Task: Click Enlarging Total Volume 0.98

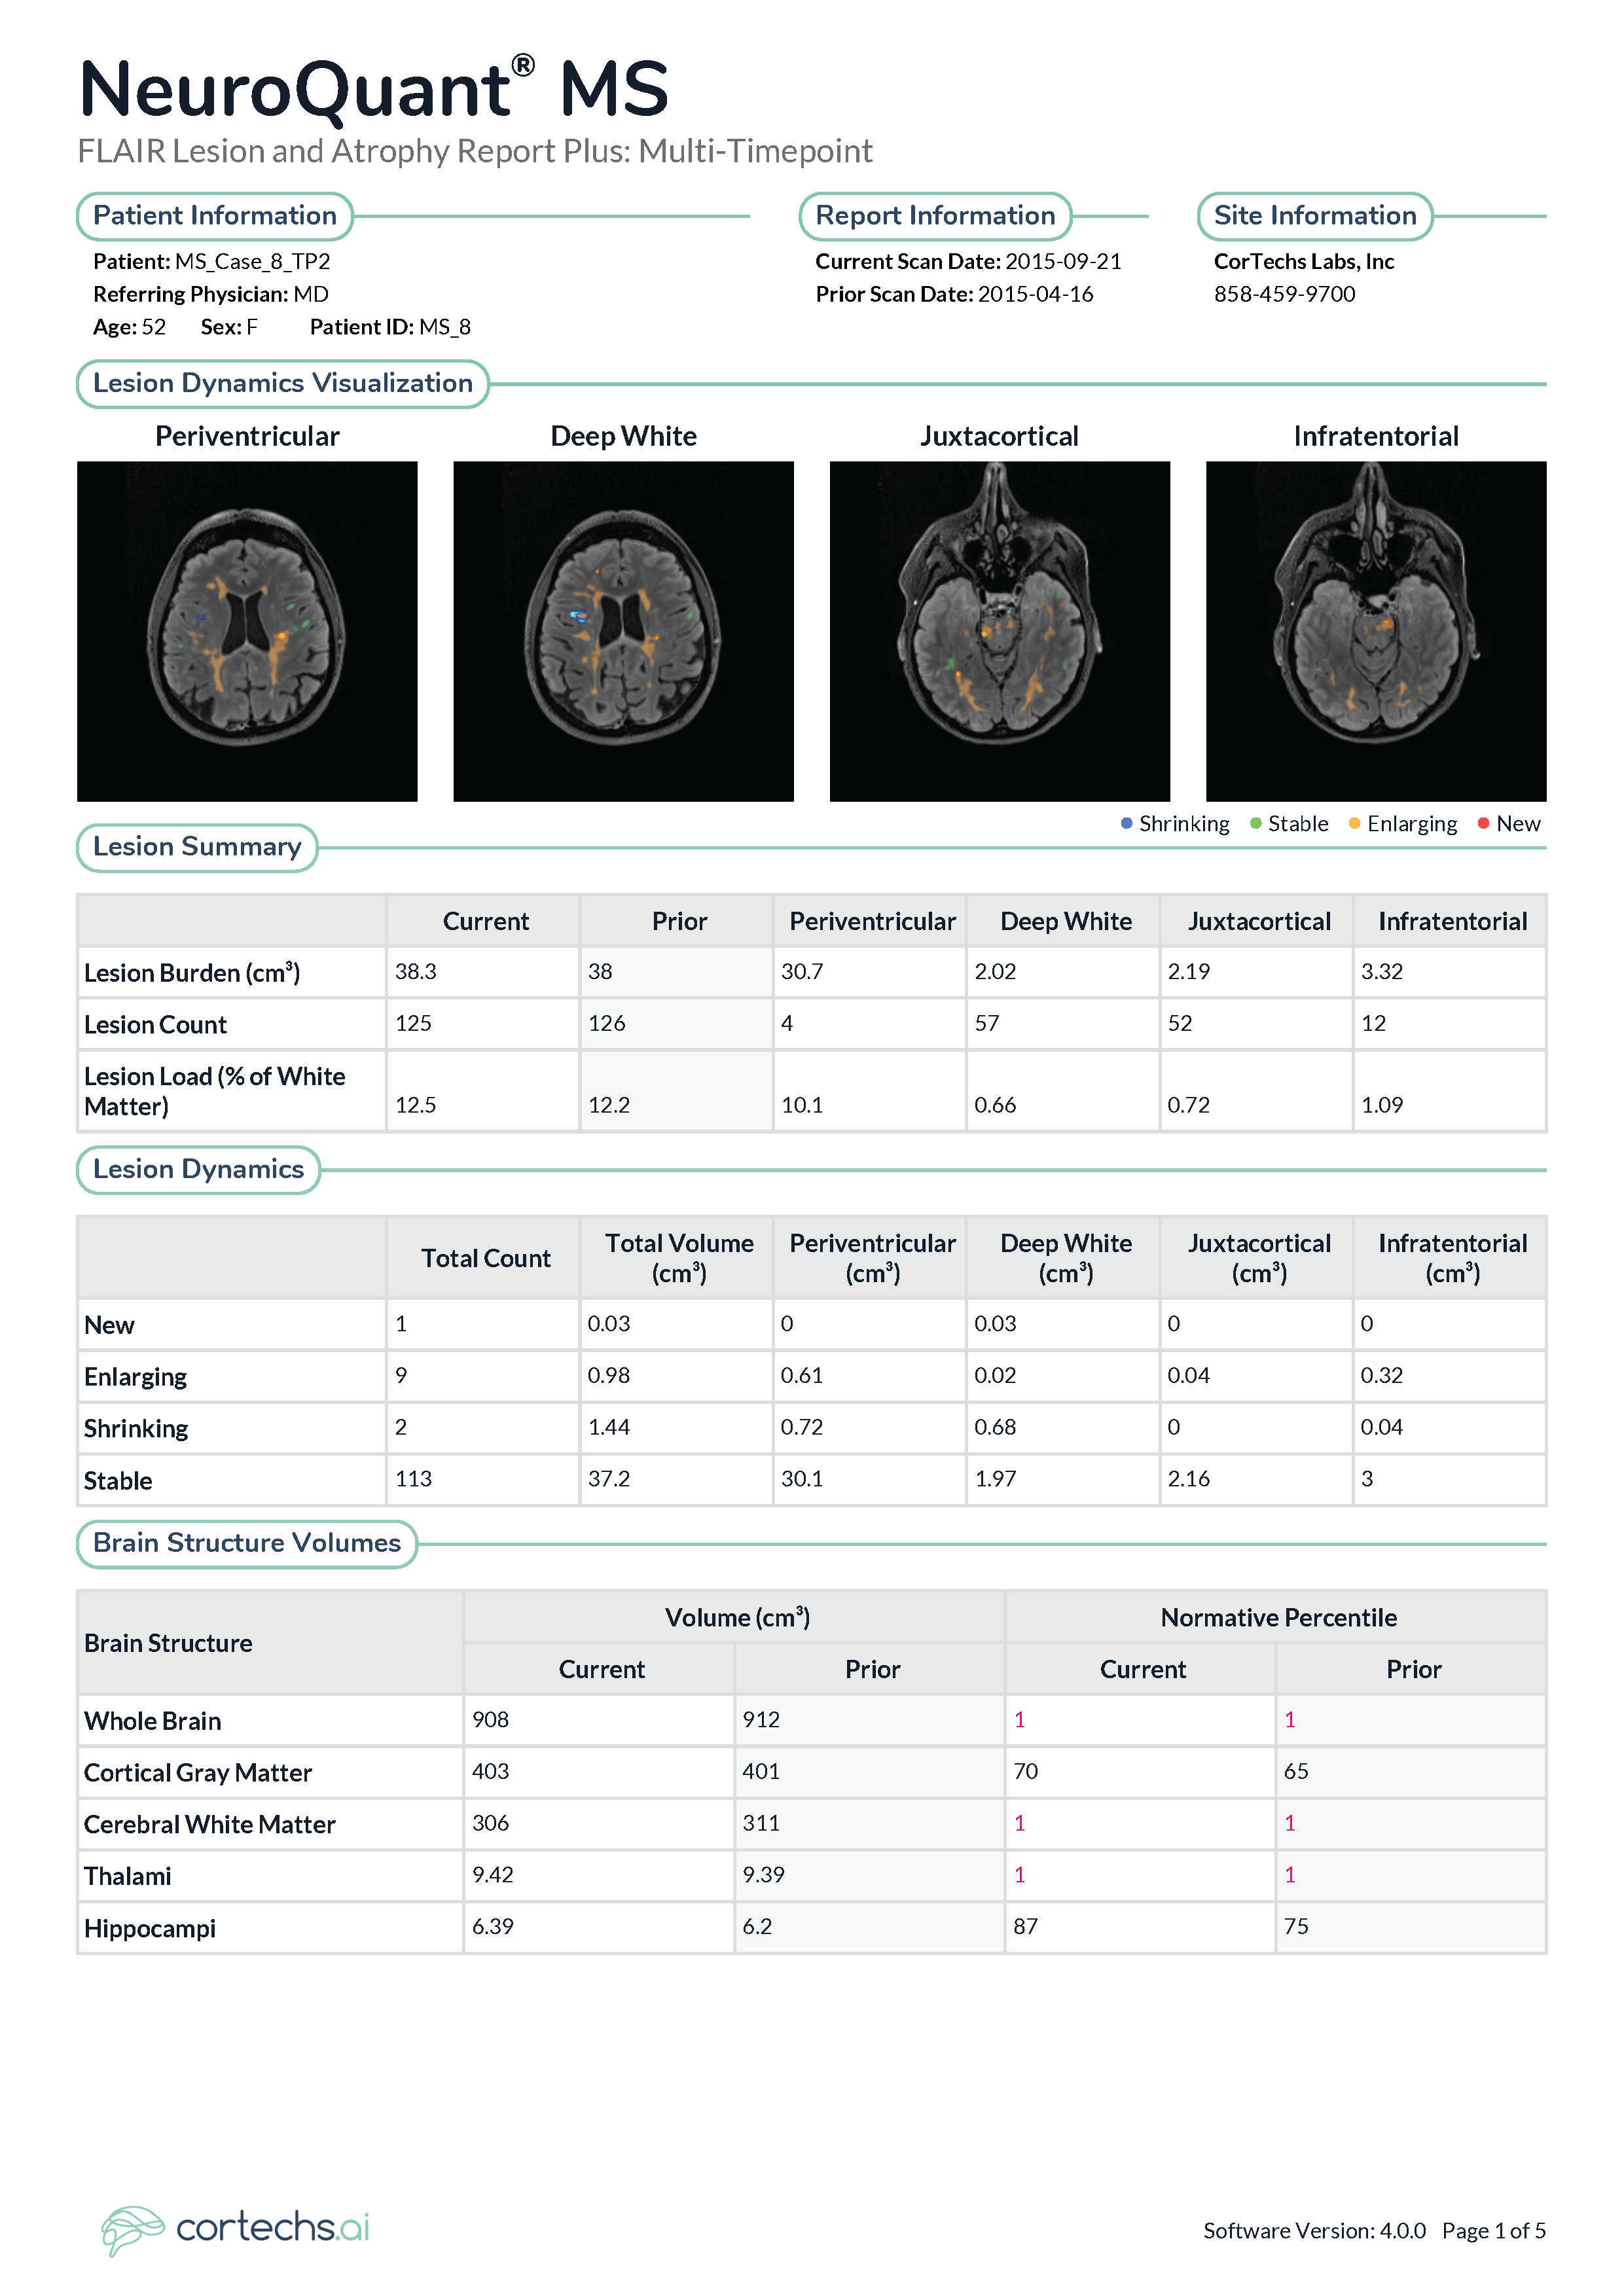Action: coord(609,1376)
